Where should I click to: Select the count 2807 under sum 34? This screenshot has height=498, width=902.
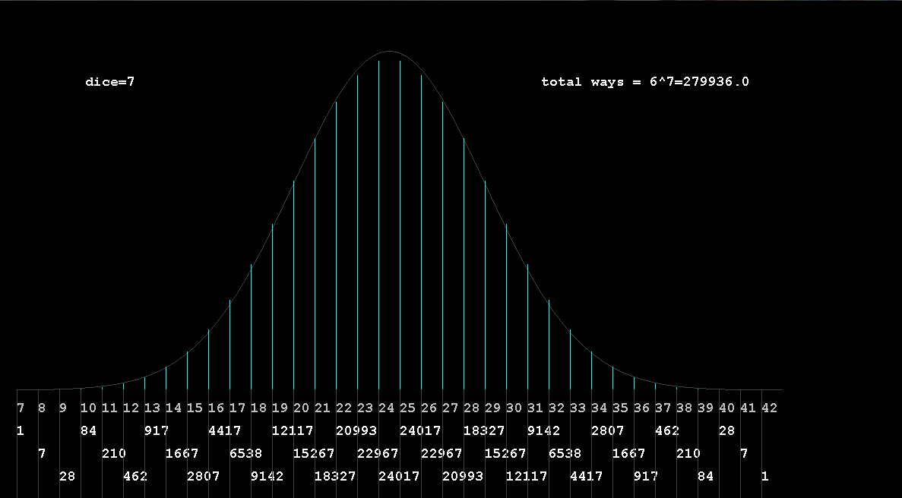[607, 431]
